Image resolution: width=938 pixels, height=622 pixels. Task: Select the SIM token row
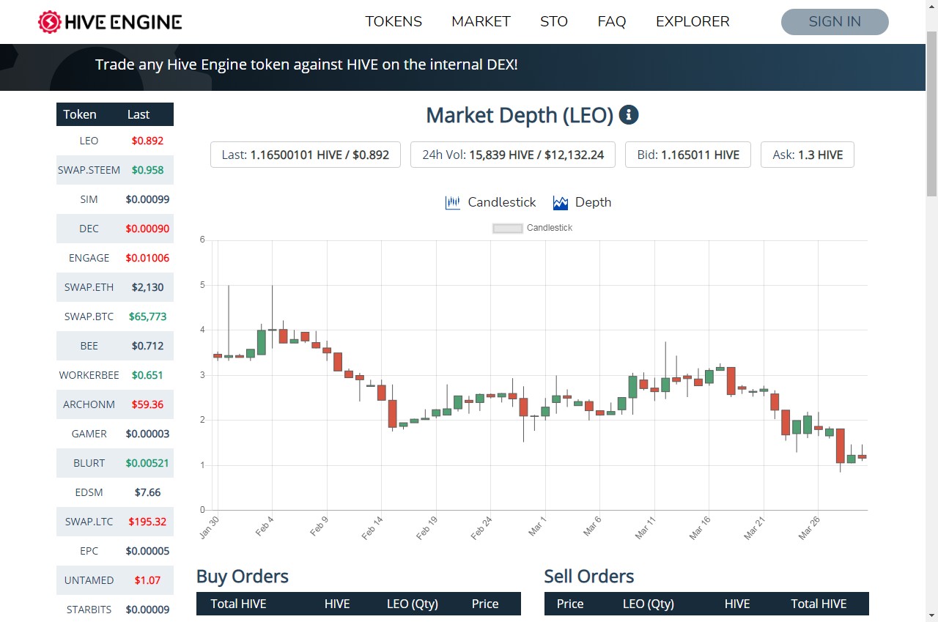[x=115, y=199]
